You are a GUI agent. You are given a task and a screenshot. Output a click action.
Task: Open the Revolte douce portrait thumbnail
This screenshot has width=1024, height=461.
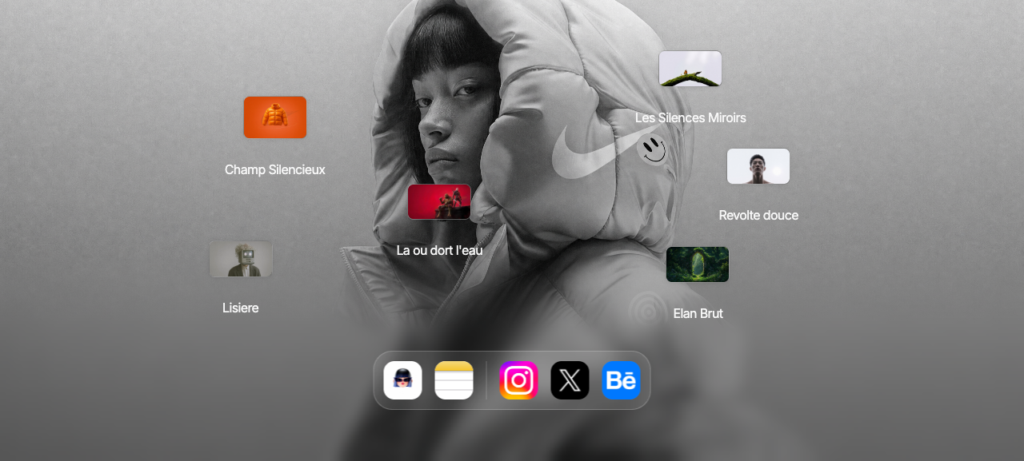[x=758, y=166]
